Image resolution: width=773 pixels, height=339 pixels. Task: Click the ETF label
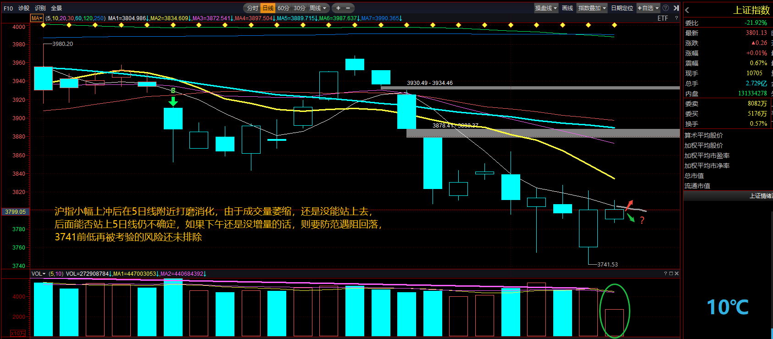(x=662, y=18)
